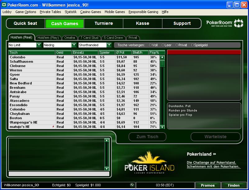Open the Support section
This screenshot has width=249, height=190.
[182, 23]
